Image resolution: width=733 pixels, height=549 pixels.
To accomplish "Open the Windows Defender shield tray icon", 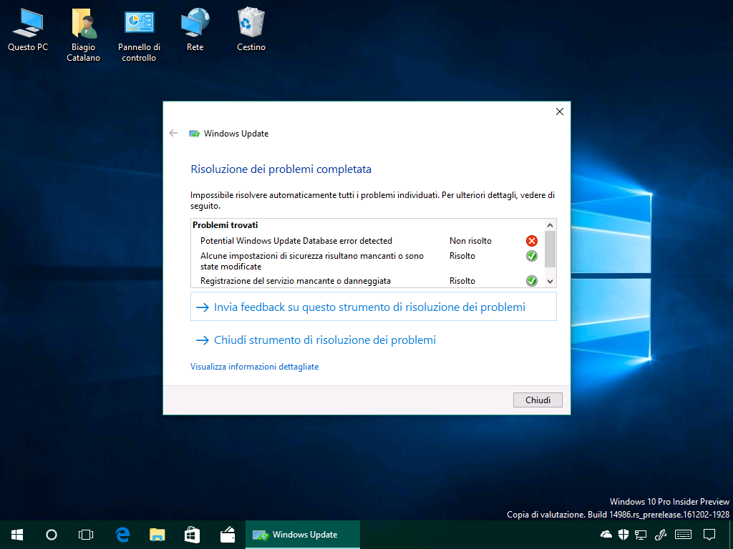I will click(623, 535).
